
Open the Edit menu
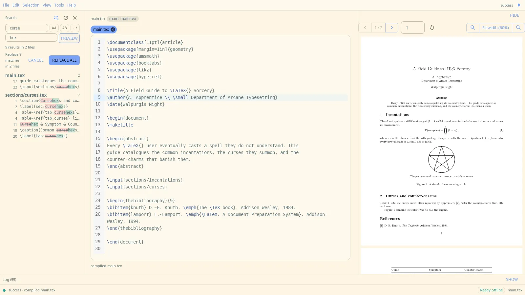[16, 5]
